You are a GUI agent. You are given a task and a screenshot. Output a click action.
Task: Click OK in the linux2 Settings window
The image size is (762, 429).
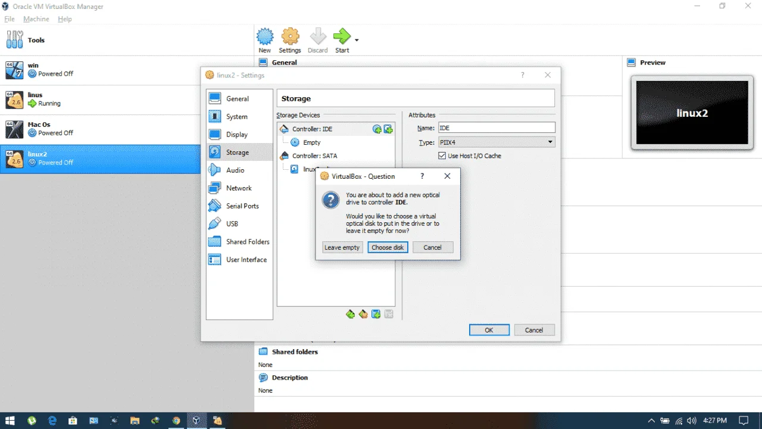tap(489, 330)
